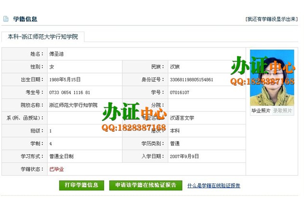The image size is (304, 198).
Task: Click the 学号 value 07016107
Action: coord(179,92)
